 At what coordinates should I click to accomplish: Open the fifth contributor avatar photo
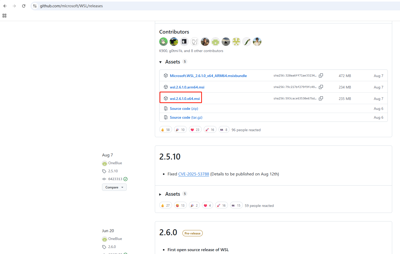pyautogui.click(x=205, y=42)
